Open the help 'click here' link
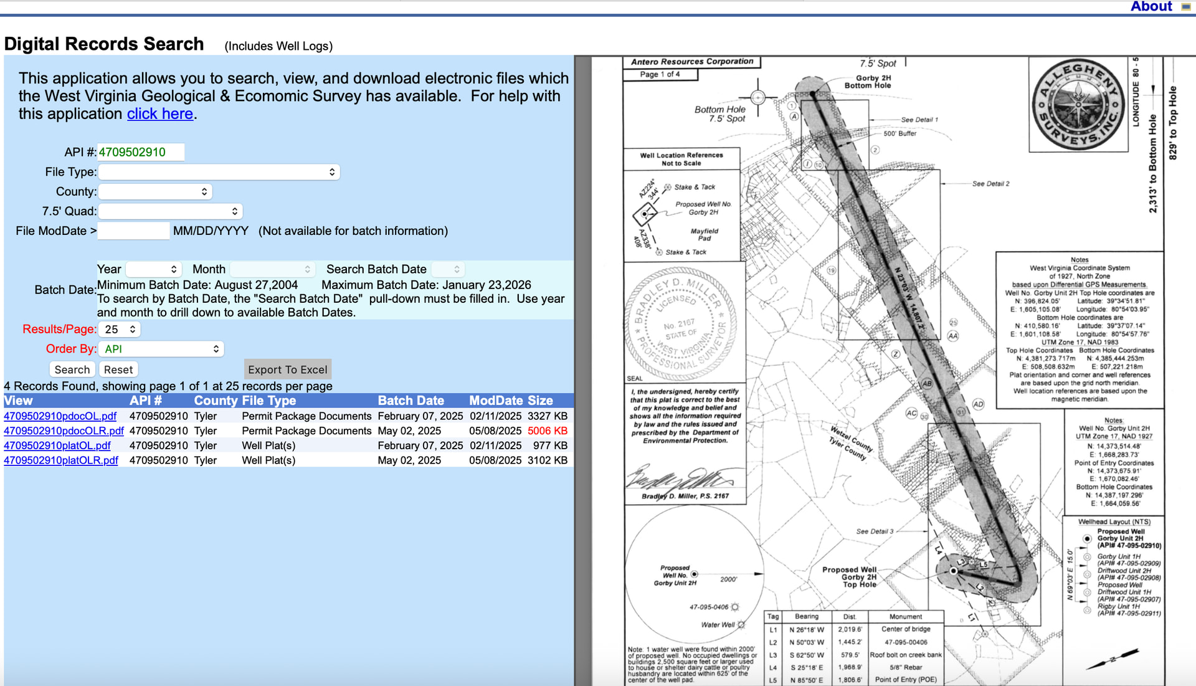 tap(159, 114)
